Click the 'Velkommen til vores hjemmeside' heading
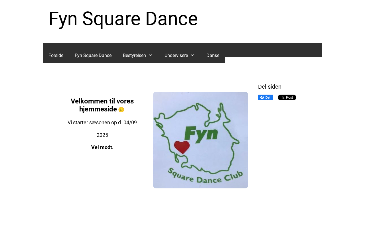This screenshot has height=228, width=365. [102, 105]
